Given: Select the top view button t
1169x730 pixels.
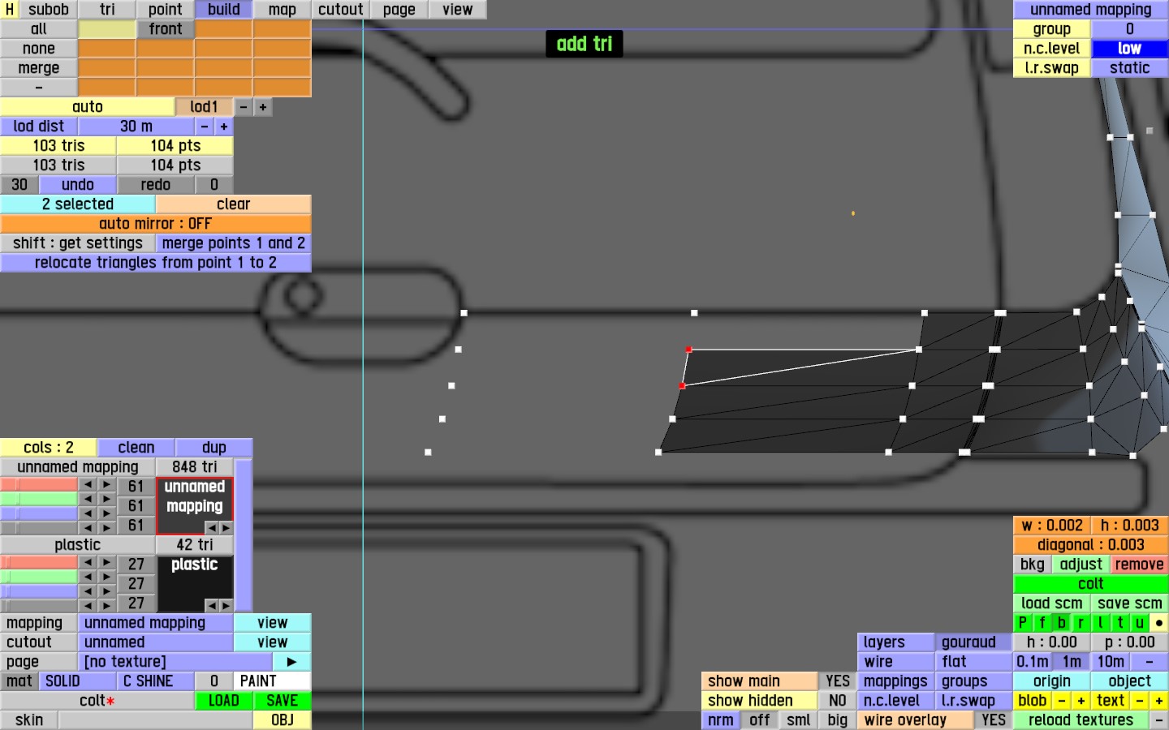Looking at the screenshot, I should coord(1119,623).
